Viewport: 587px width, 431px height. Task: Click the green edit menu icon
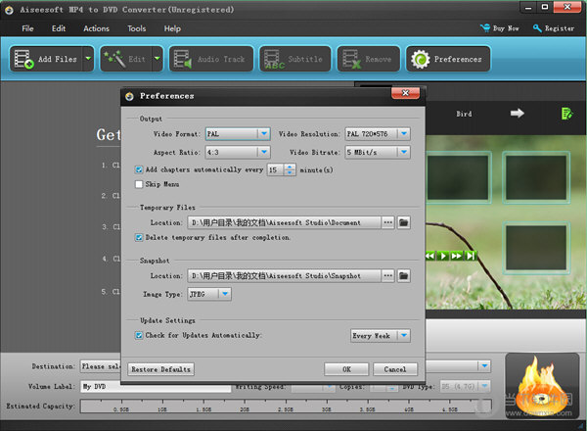click(x=566, y=114)
